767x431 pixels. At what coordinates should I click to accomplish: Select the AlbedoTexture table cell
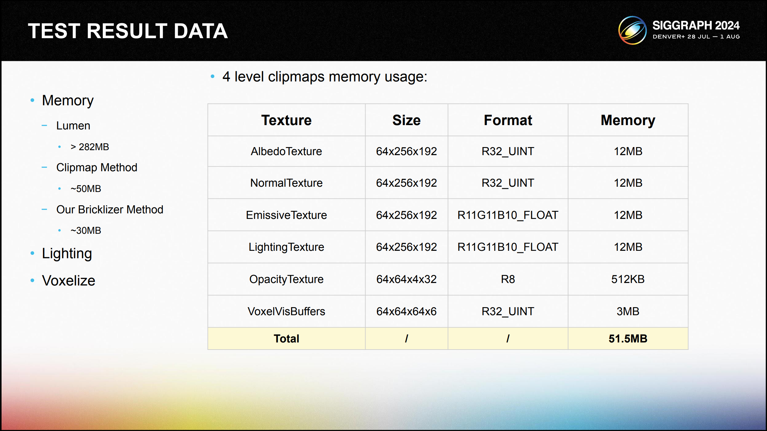click(x=286, y=151)
